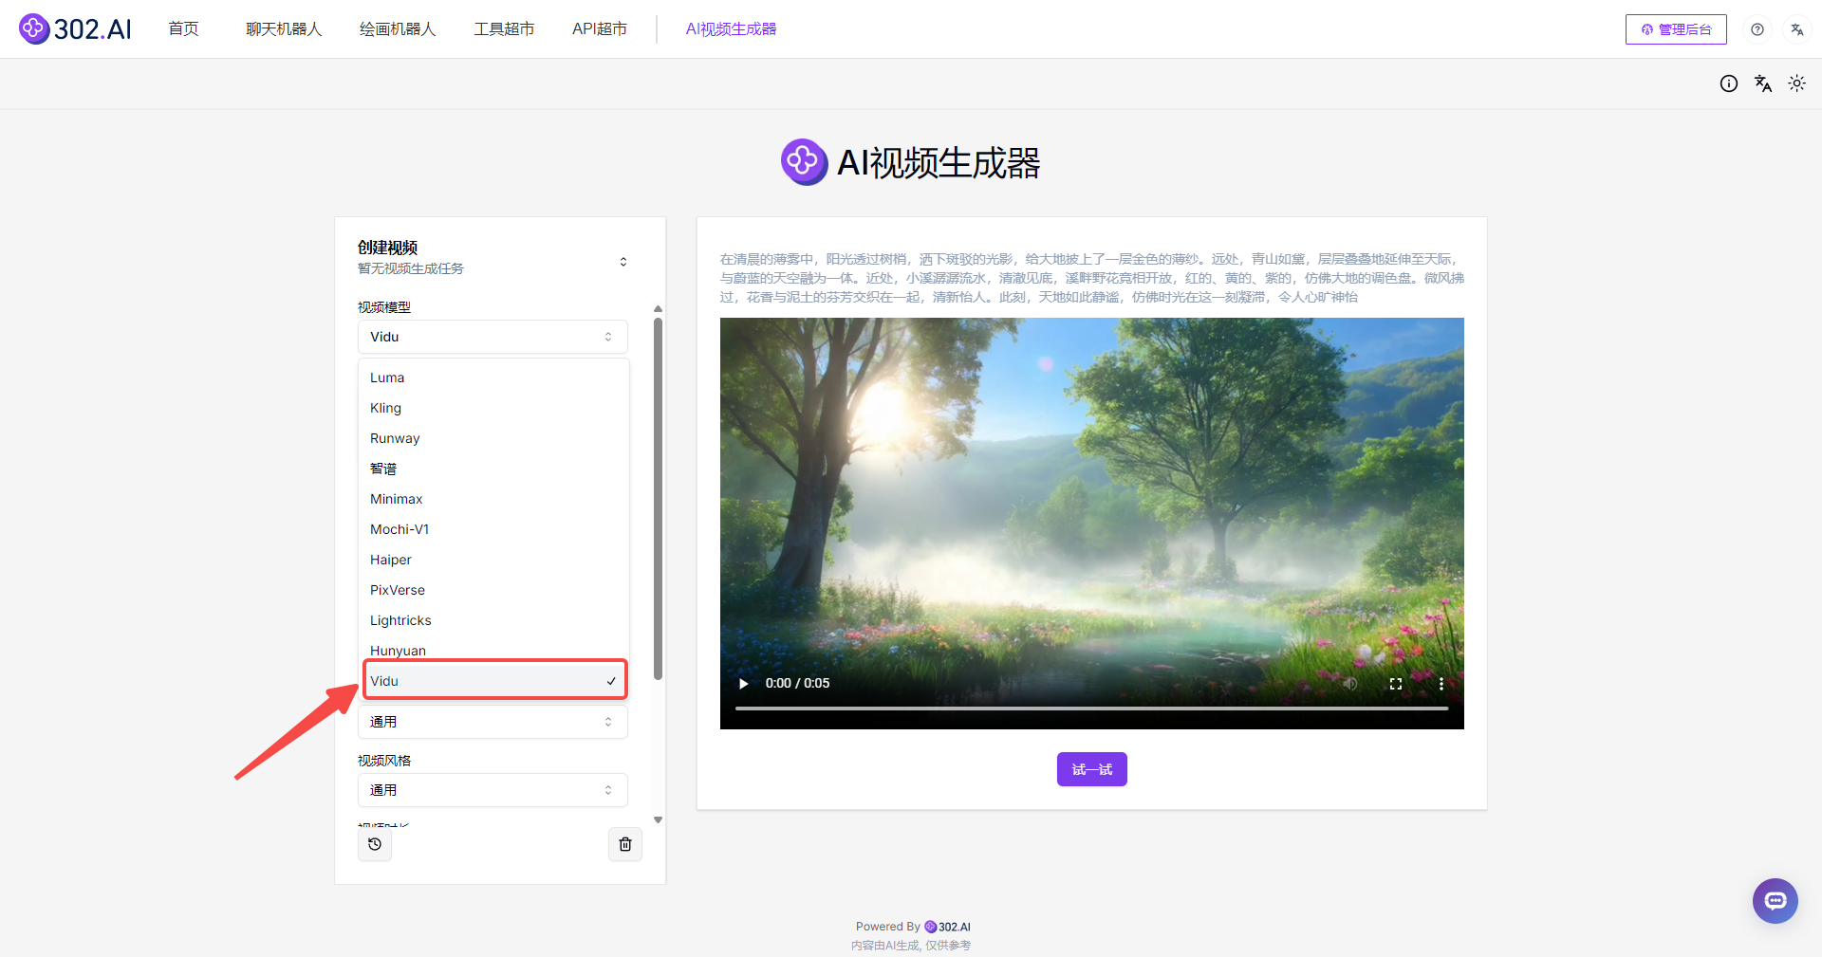Go to 首页 in navigation
Viewport: 1822px width, 957px height.
[x=183, y=28]
